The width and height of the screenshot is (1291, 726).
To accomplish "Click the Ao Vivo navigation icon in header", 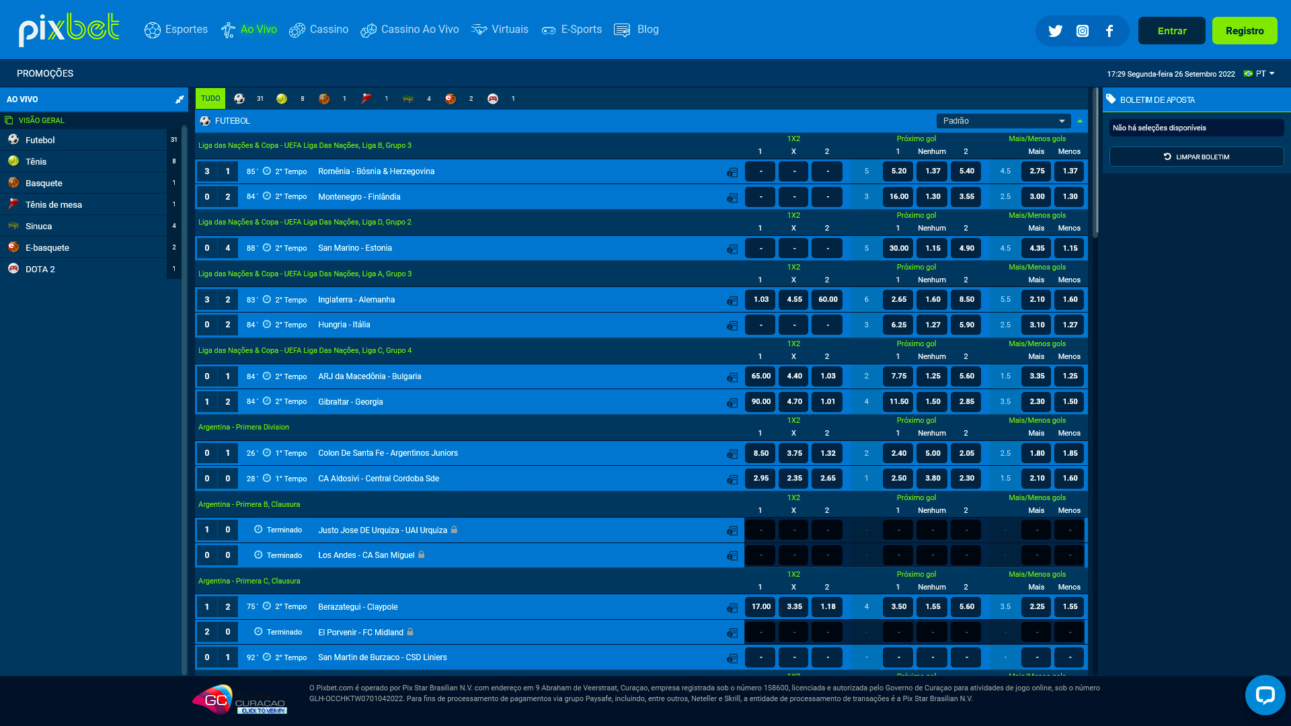I will point(228,30).
